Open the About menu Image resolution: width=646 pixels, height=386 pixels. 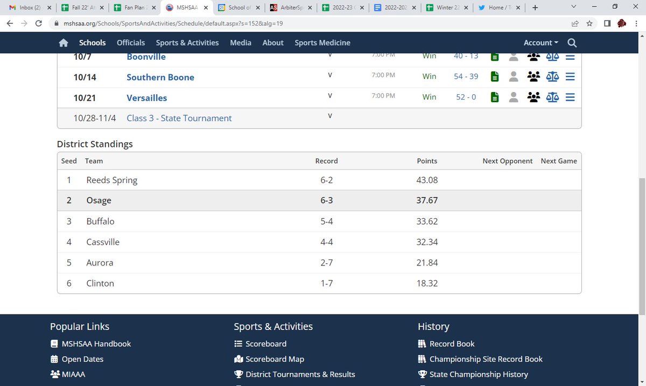click(273, 43)
